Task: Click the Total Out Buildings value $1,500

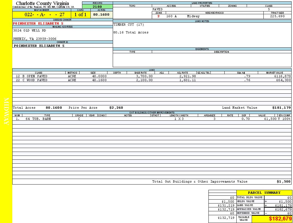Action: pos(284,181)
